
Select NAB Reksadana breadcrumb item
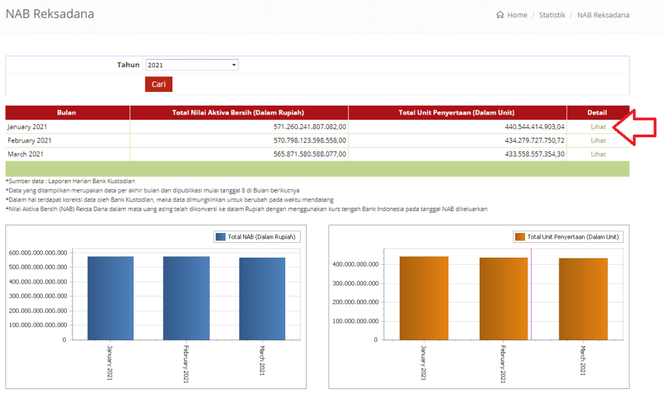(603, 15)
